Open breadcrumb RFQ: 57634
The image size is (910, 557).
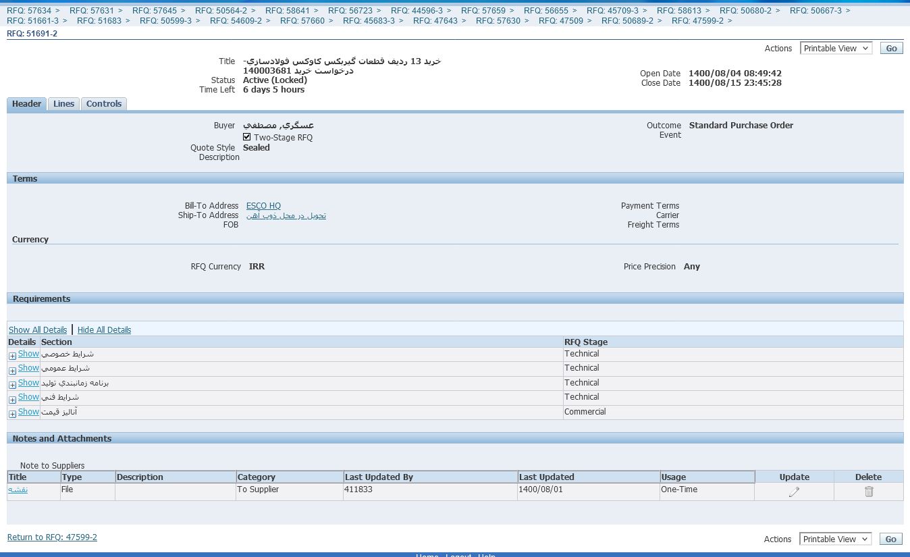(x=29, y=11)
